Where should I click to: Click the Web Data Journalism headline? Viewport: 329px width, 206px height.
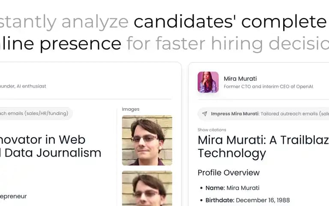click(x=51, y=146)
